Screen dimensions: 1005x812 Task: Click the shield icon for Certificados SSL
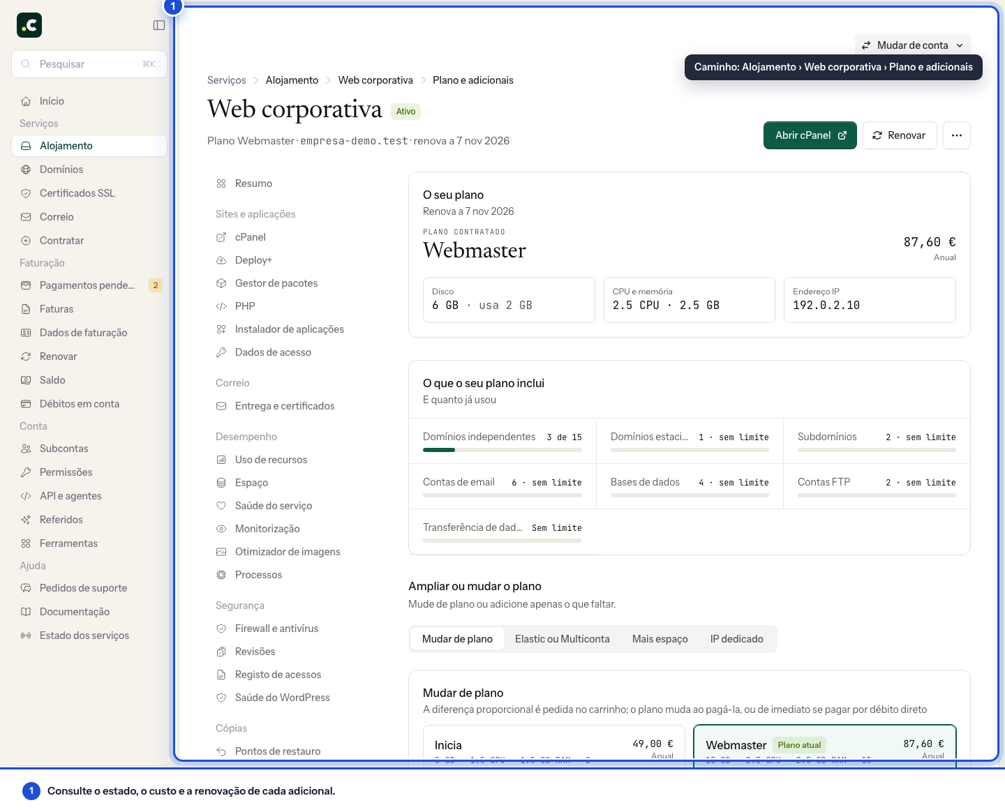coord(26,193)
